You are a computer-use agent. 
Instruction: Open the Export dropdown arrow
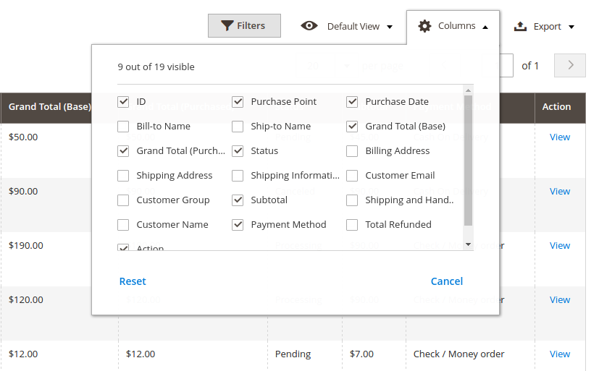pos(571,27)
